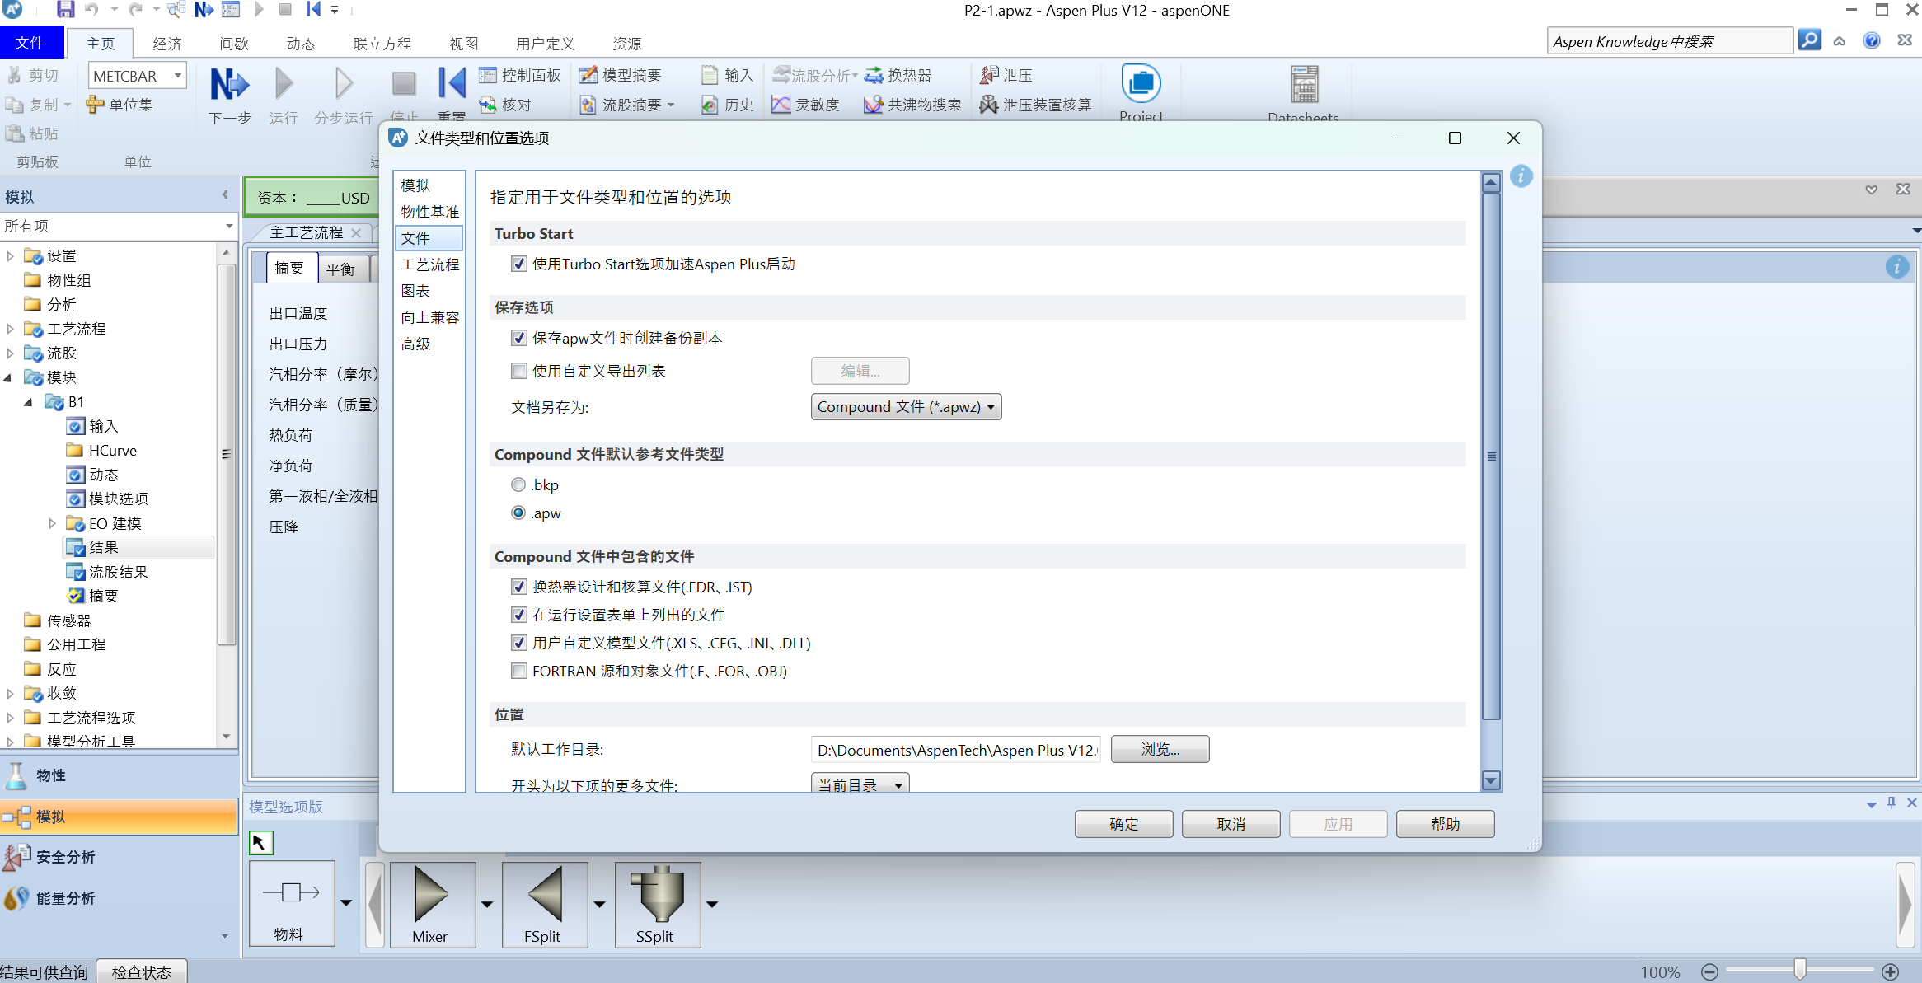Open the METCBAR unit set dropdown
The width and height of the screenshot is (1922, 983).
pyautogui.click(x=177, y=76)
